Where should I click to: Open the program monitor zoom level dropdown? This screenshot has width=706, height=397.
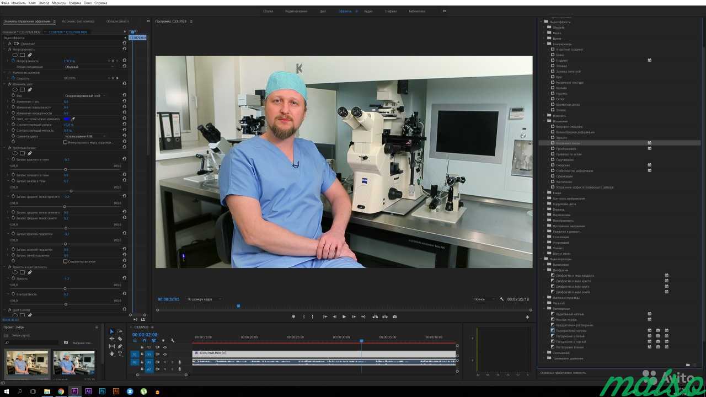point(203,299)
